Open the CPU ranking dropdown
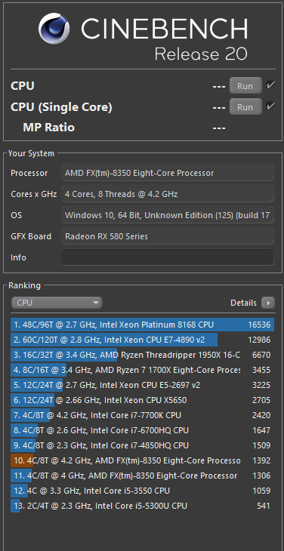284x551 pixels. 57,303
